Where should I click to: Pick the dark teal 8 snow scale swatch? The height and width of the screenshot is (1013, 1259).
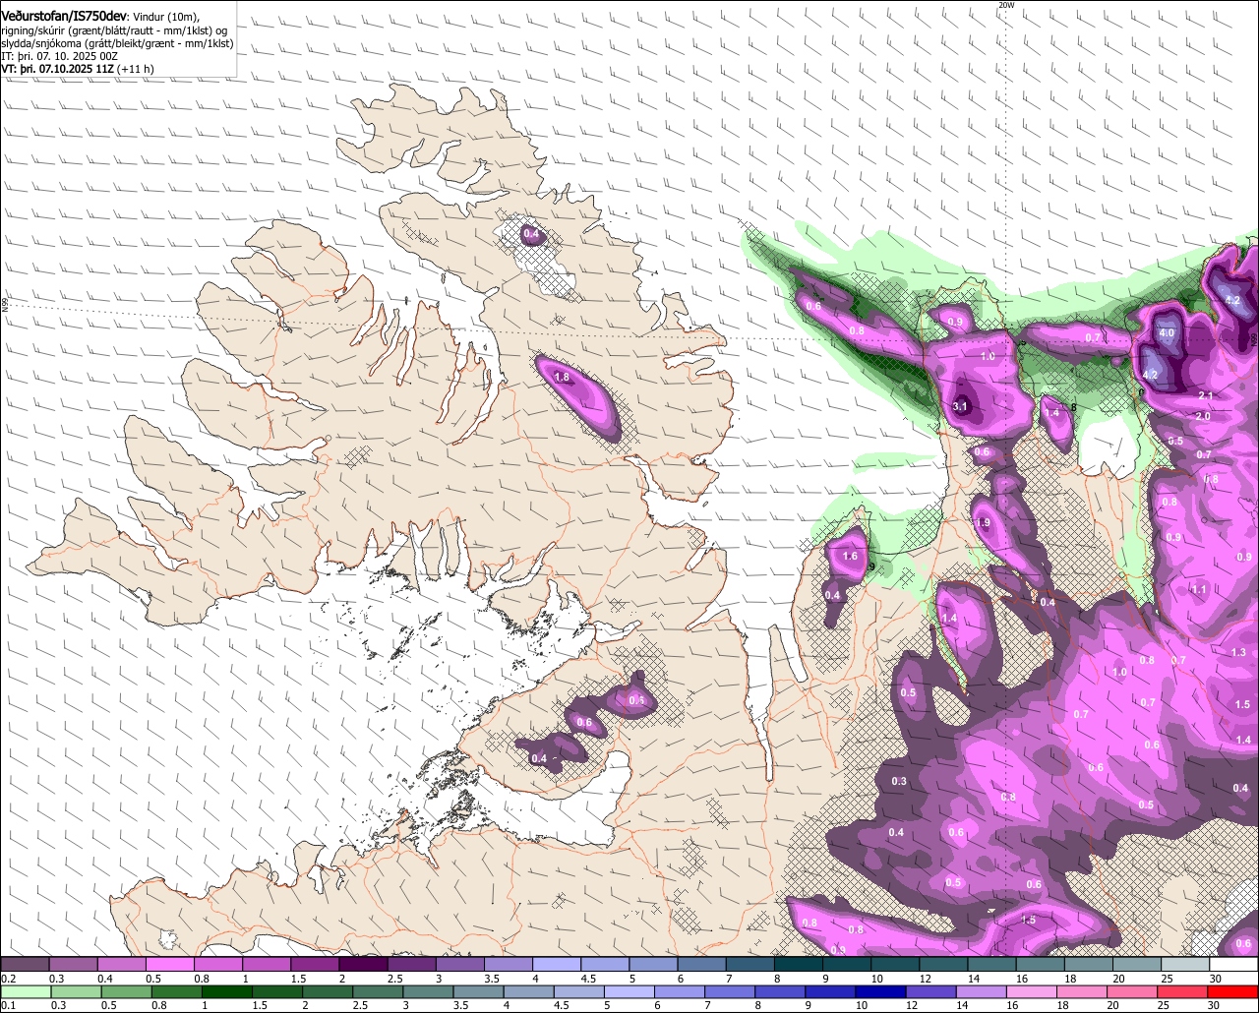799,965
